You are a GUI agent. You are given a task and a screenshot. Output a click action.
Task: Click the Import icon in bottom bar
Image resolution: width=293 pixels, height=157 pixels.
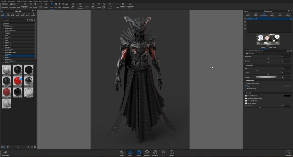122,153
